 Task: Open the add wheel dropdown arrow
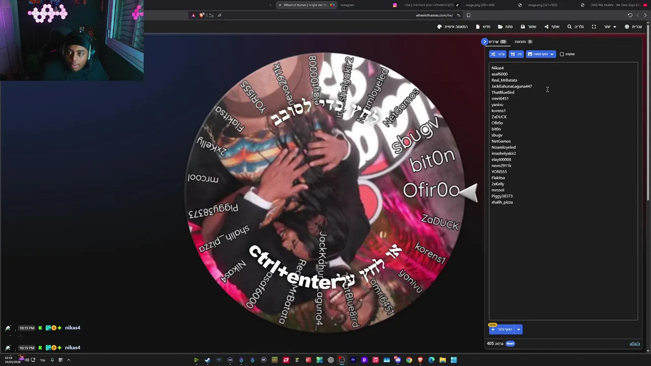tap(519, 329)
